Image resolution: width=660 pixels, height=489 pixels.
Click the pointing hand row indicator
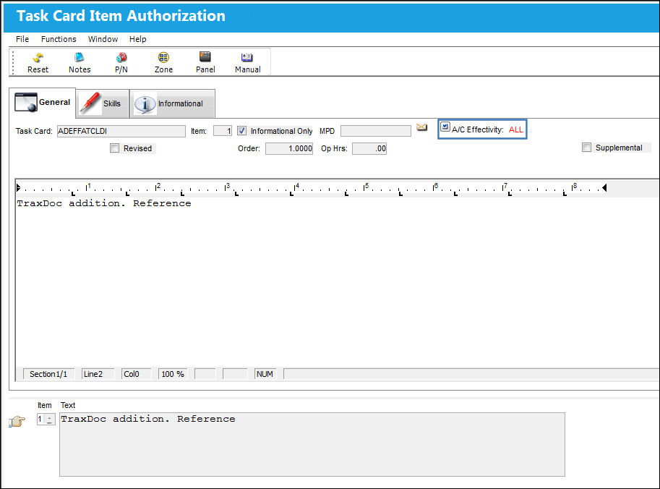pos(17,421)
